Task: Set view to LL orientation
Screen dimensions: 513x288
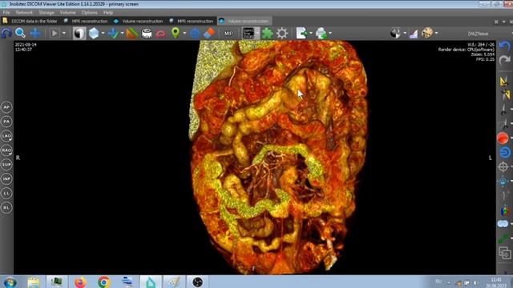Action: pos(6,194)
